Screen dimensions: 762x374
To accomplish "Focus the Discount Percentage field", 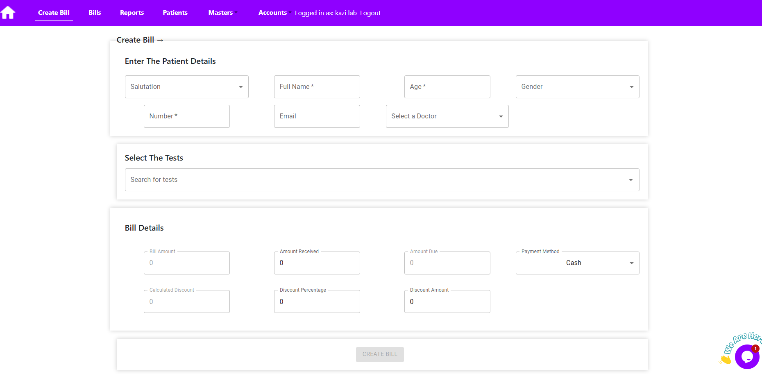I will point(317,301).
